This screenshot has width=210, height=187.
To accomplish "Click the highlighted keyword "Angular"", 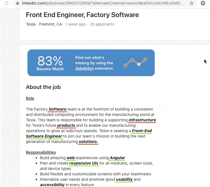I will [x=117, y=158].
